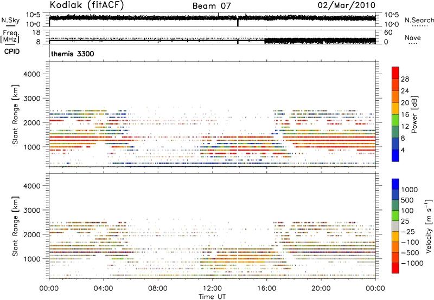Click the Nave legend label
Viewport: 434px width, 300px height.
point(413,38)
